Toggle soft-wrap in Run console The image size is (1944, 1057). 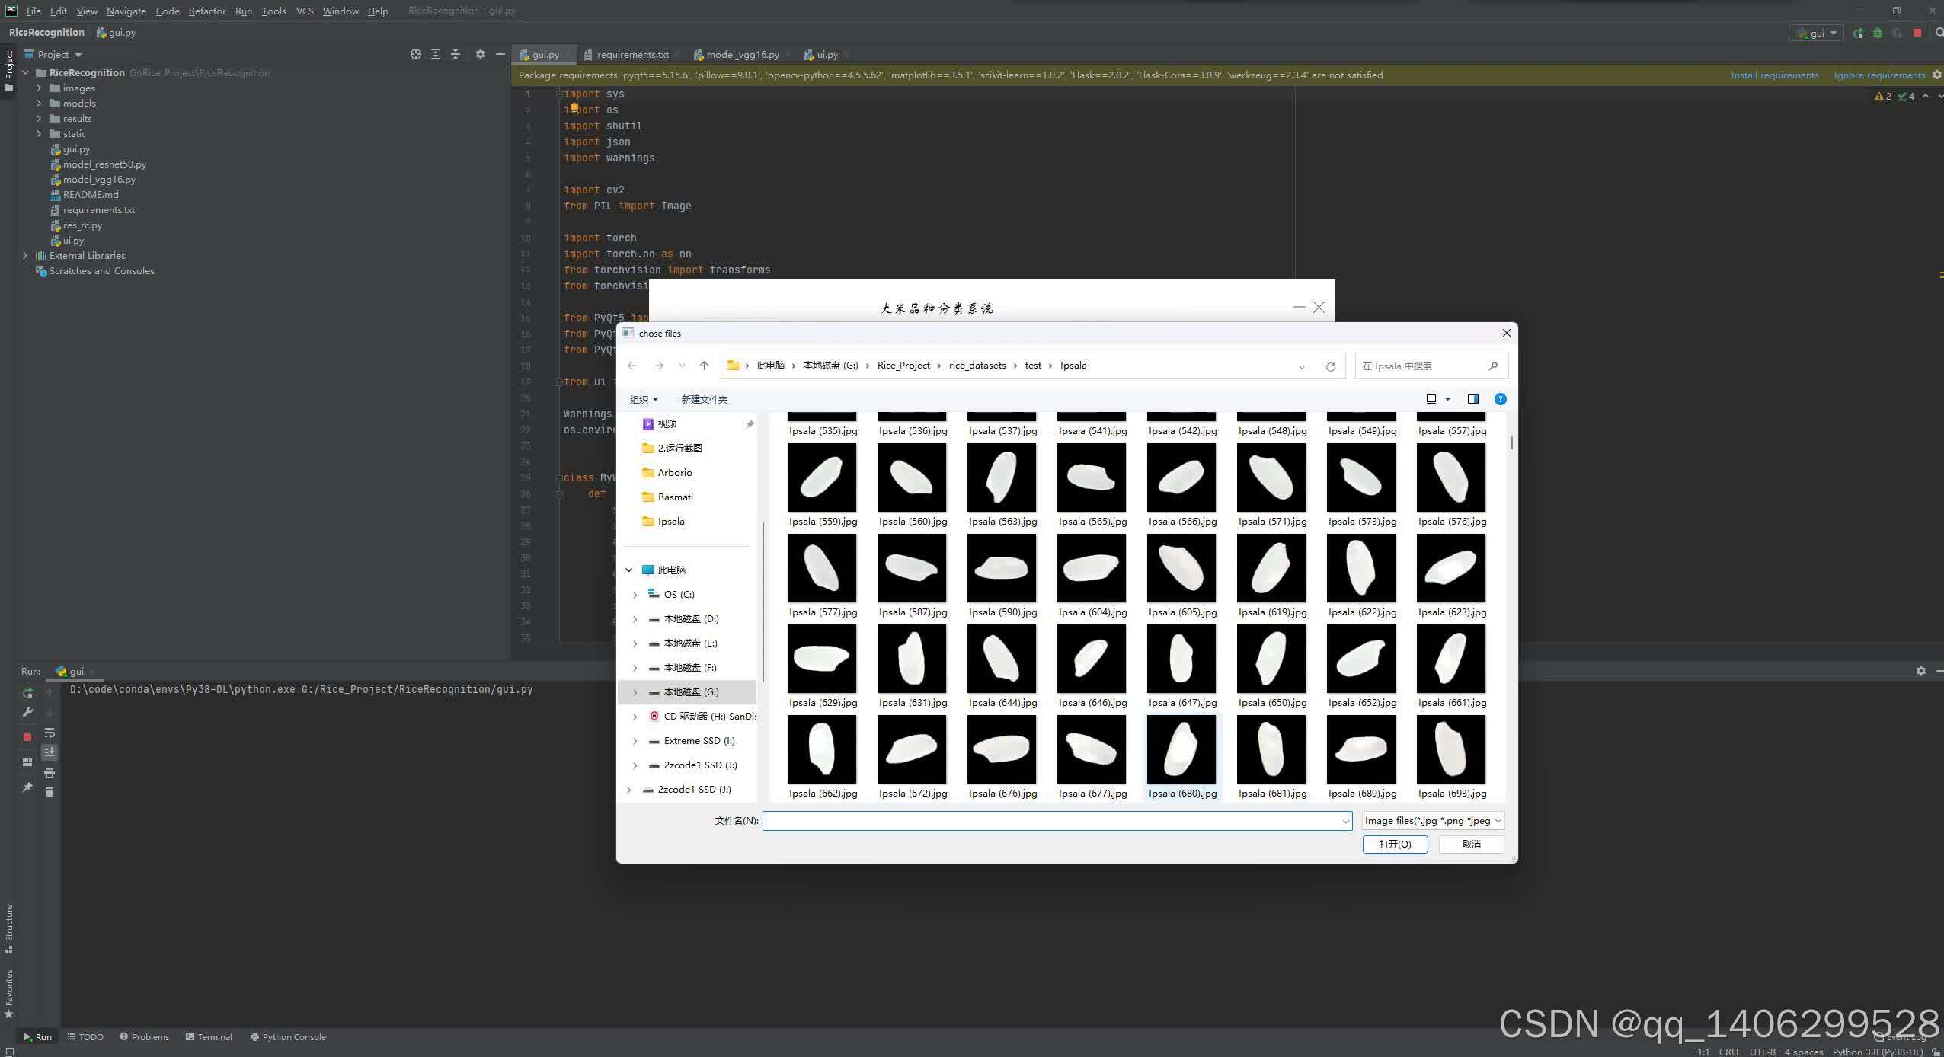[50, 733]
